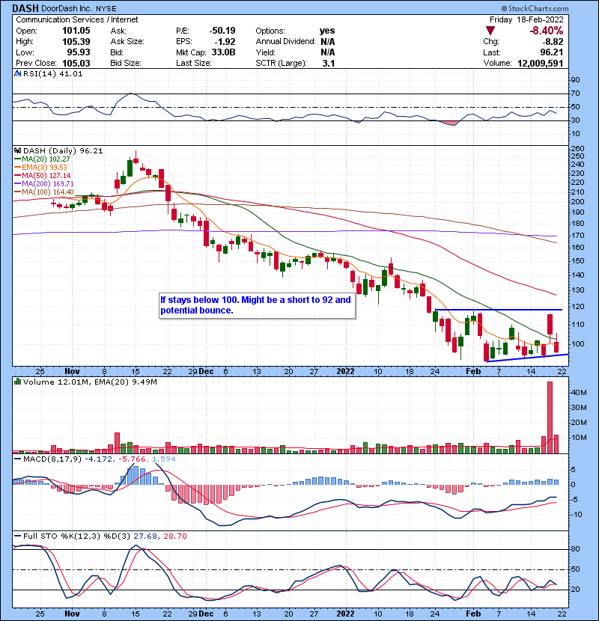Click the red down-triangle change indicator
The image size is (599, 621).
(490, 31)
